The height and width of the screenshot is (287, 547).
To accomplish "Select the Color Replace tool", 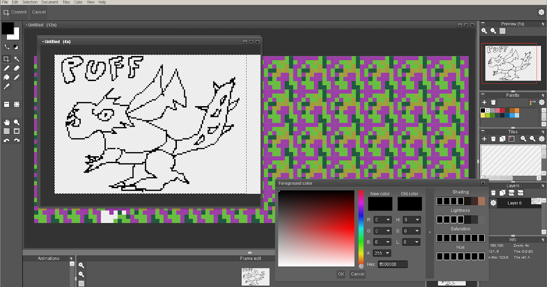I will (x=16, y=77).
